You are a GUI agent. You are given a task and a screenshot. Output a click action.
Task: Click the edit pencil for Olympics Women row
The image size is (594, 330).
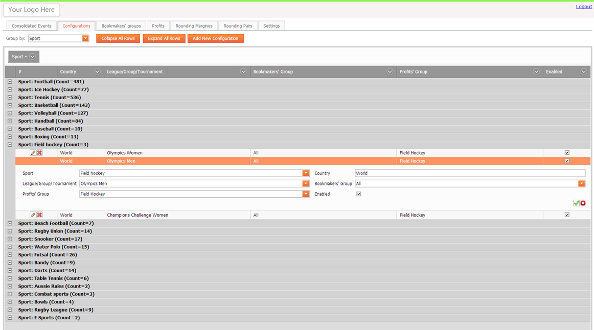(x=33, y=153)
